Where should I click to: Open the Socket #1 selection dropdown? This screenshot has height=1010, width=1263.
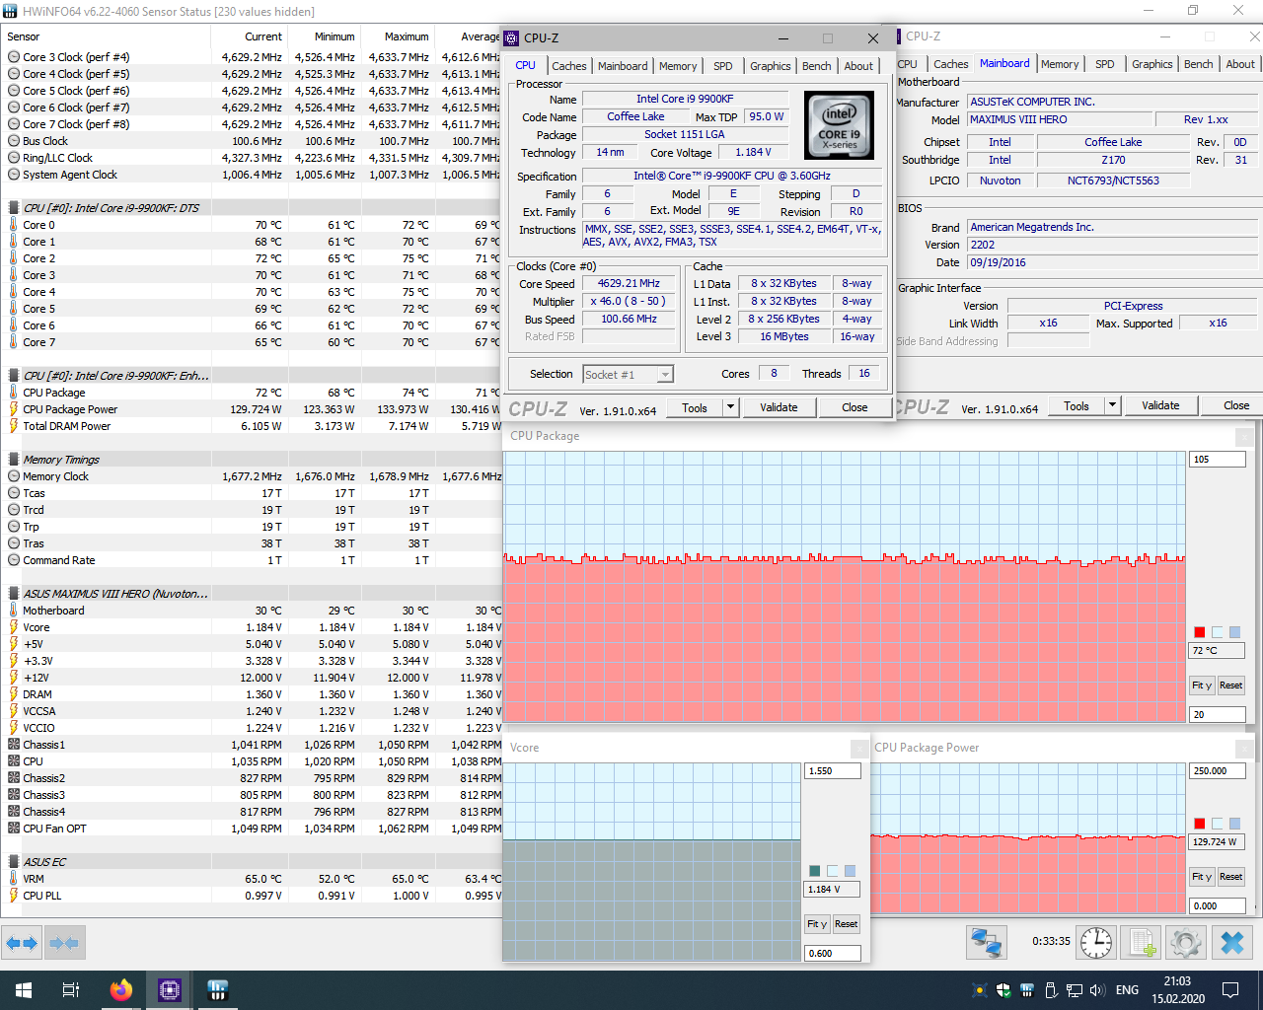628,375
